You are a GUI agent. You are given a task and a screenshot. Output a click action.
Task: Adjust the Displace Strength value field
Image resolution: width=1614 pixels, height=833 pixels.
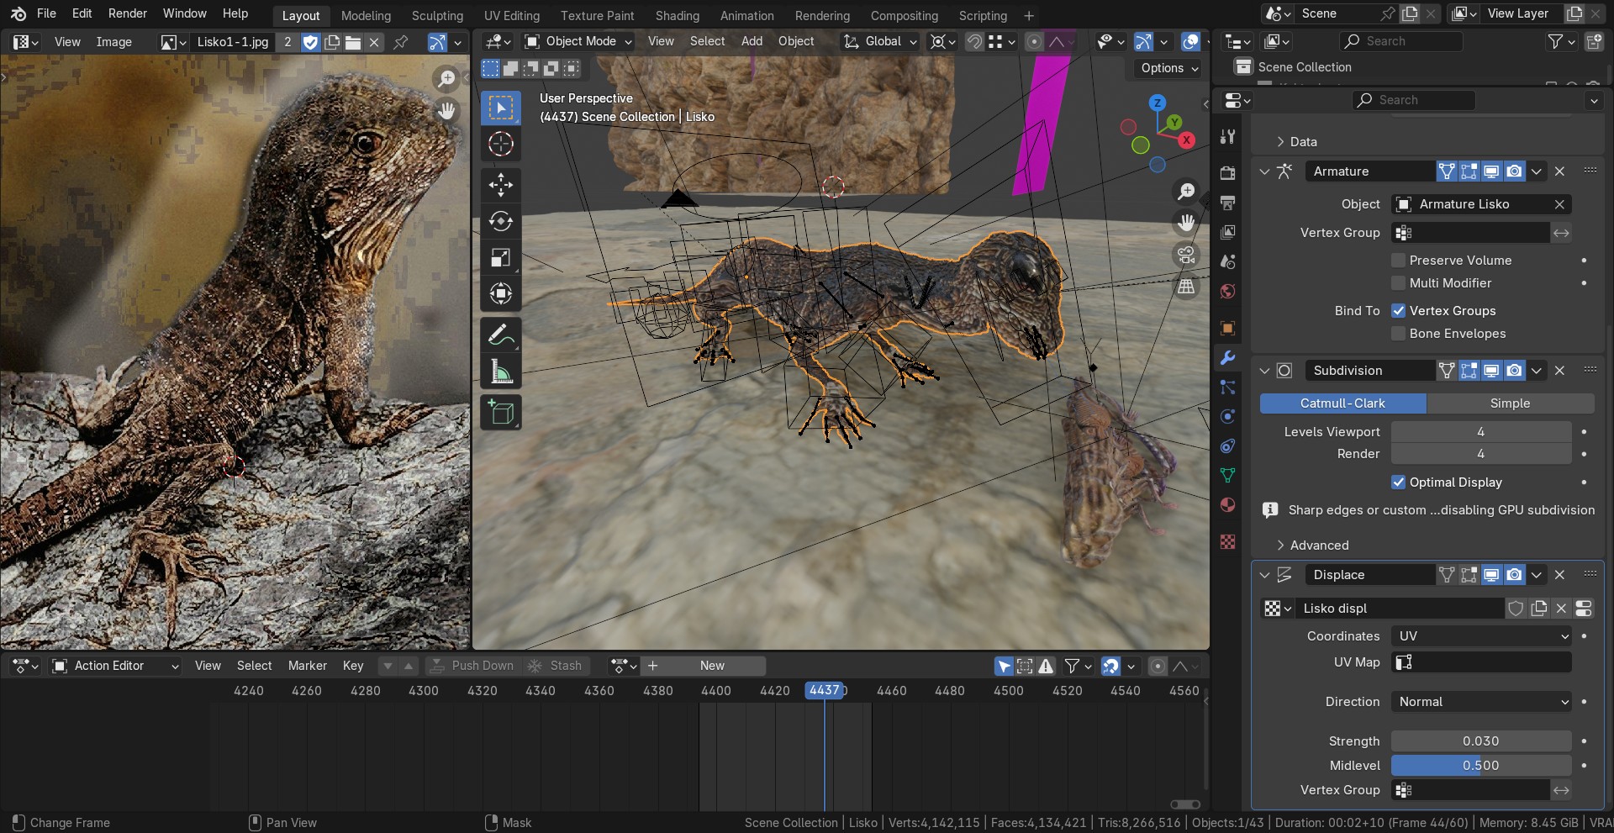click(x=1481, y=741)
